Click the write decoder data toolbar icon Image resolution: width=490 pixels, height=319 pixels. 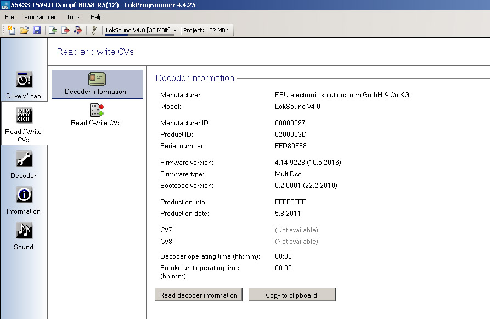click(x=65, y=30)
